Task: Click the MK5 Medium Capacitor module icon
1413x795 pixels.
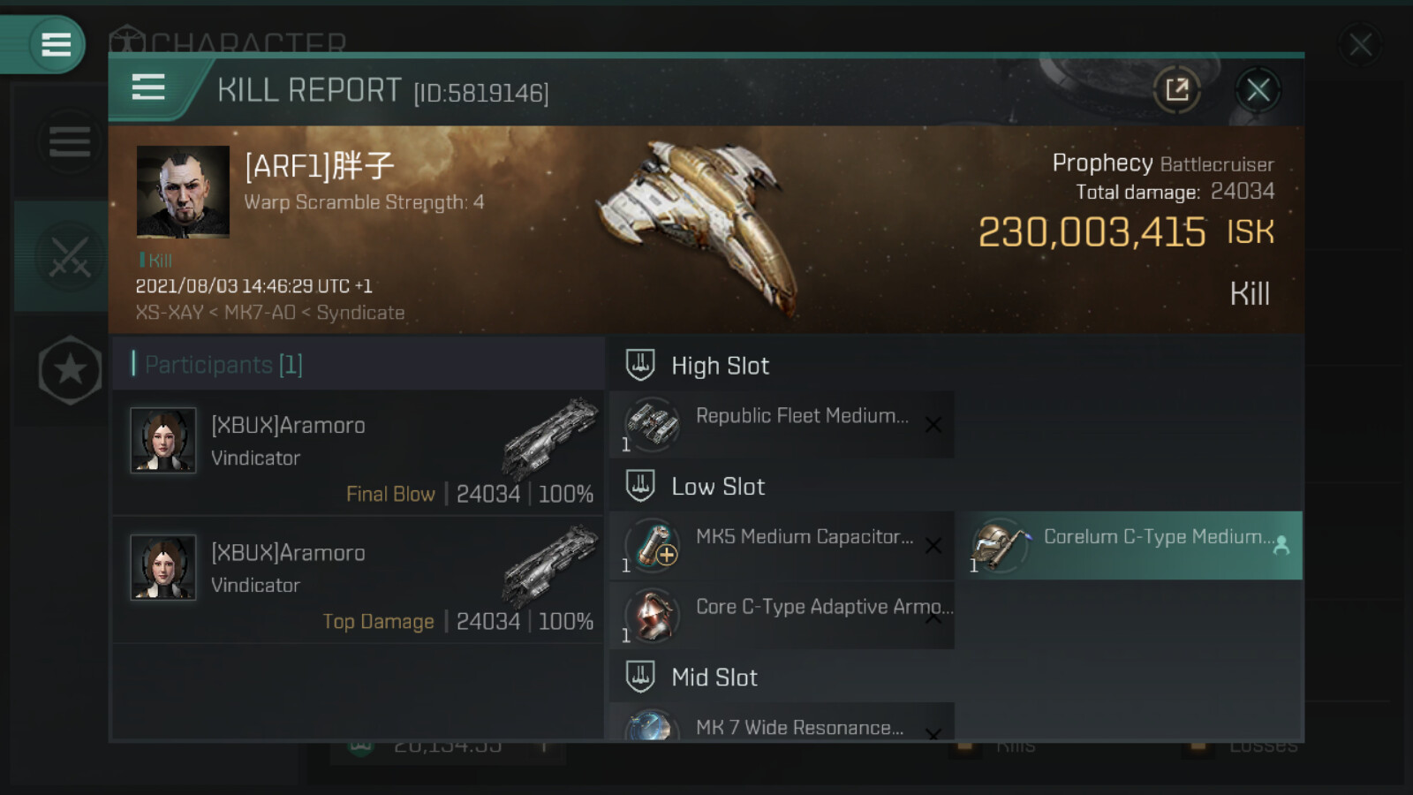Action: point(652,544)
